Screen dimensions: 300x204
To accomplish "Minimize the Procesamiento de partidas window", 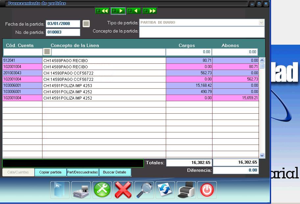I will coord(252,4).
